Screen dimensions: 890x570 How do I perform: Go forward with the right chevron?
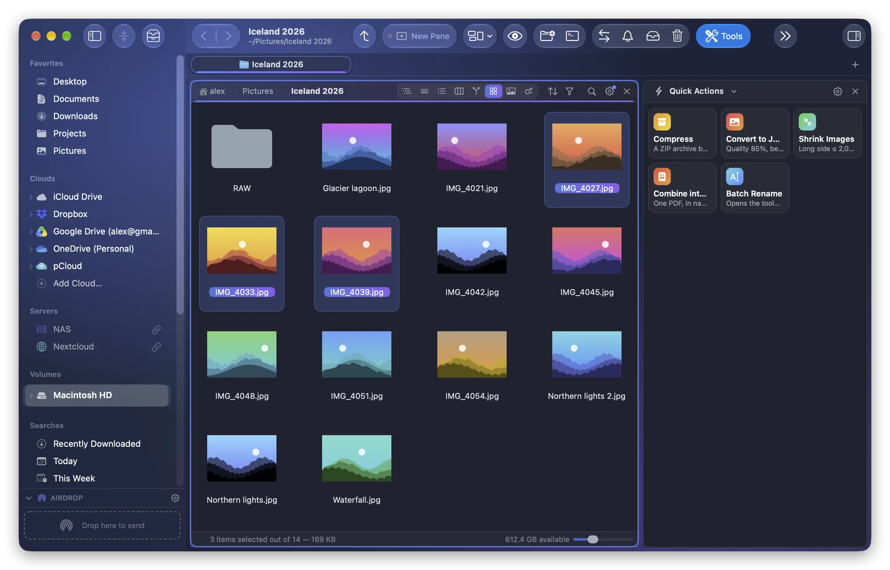pyautogui.click(x=228, y=36)
